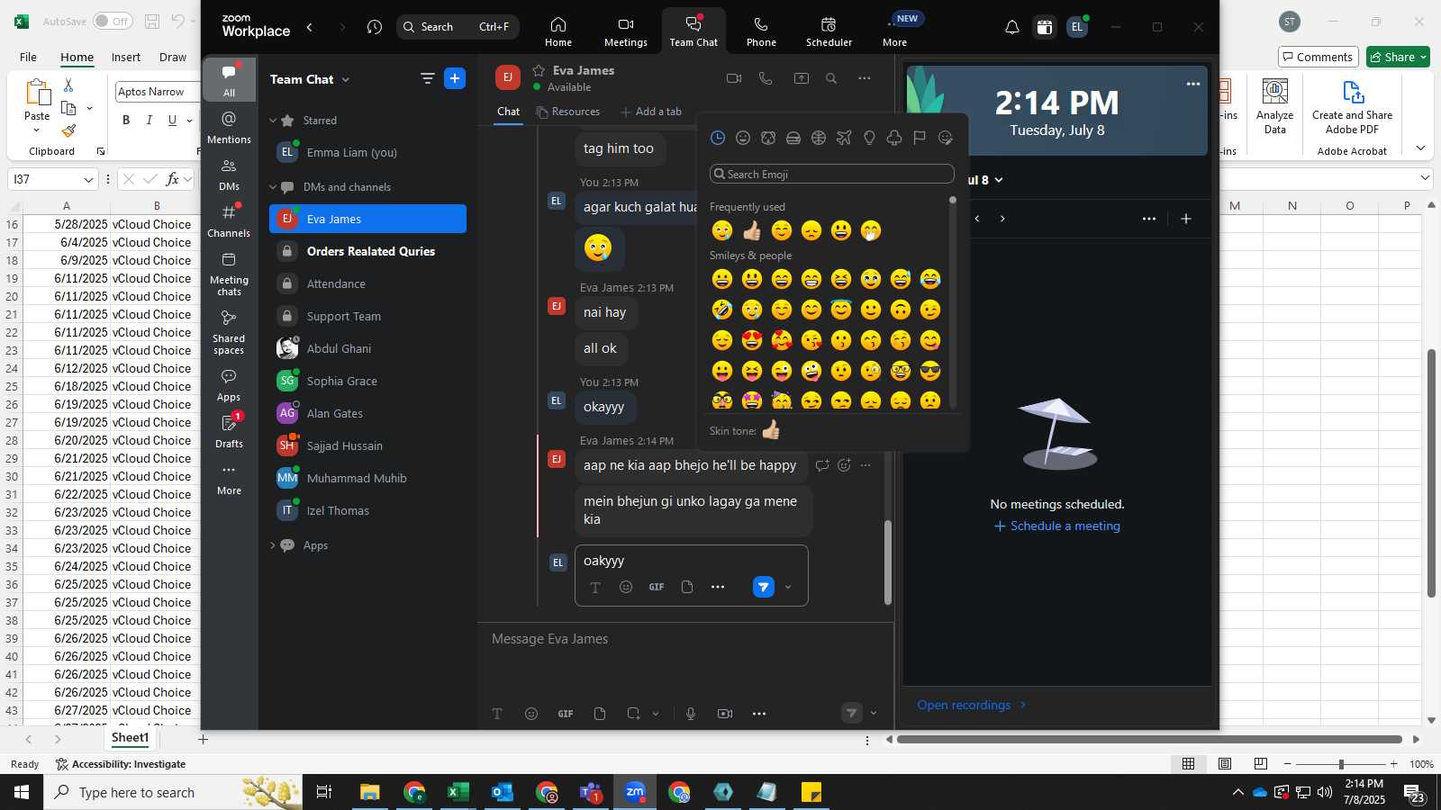The width and height of the screenshot is (1441, 810).
Task: Open Channels in the Zoom sidebar
Action: pos(229,220)
